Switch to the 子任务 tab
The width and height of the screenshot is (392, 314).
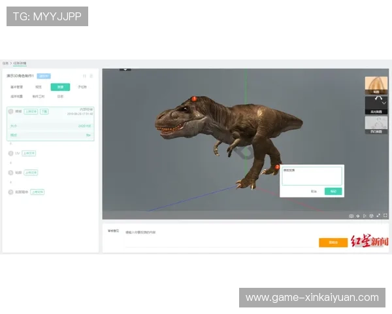click(x=82, y=86)
